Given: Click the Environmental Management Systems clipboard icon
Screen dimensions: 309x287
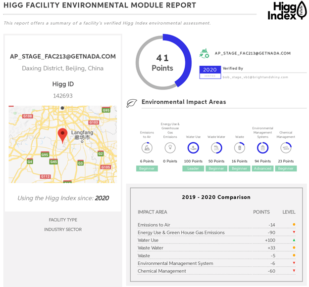Looking at the screenshot, I should click(262, 148).
